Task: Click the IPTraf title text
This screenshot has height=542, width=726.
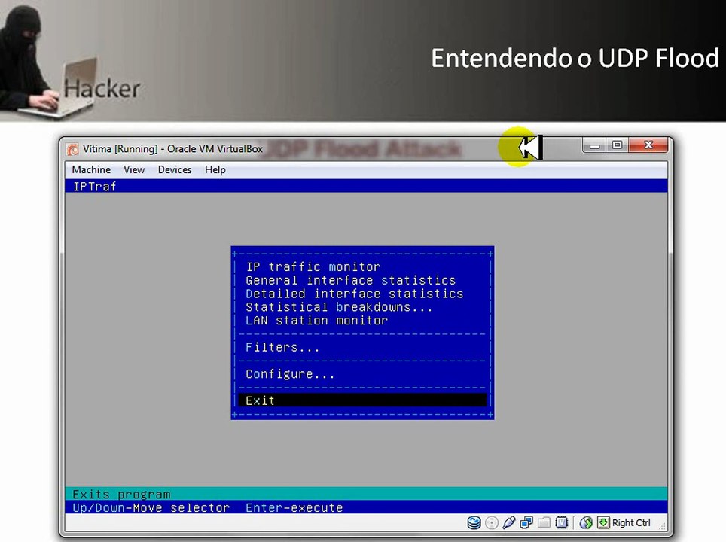Action: (94, 187)
